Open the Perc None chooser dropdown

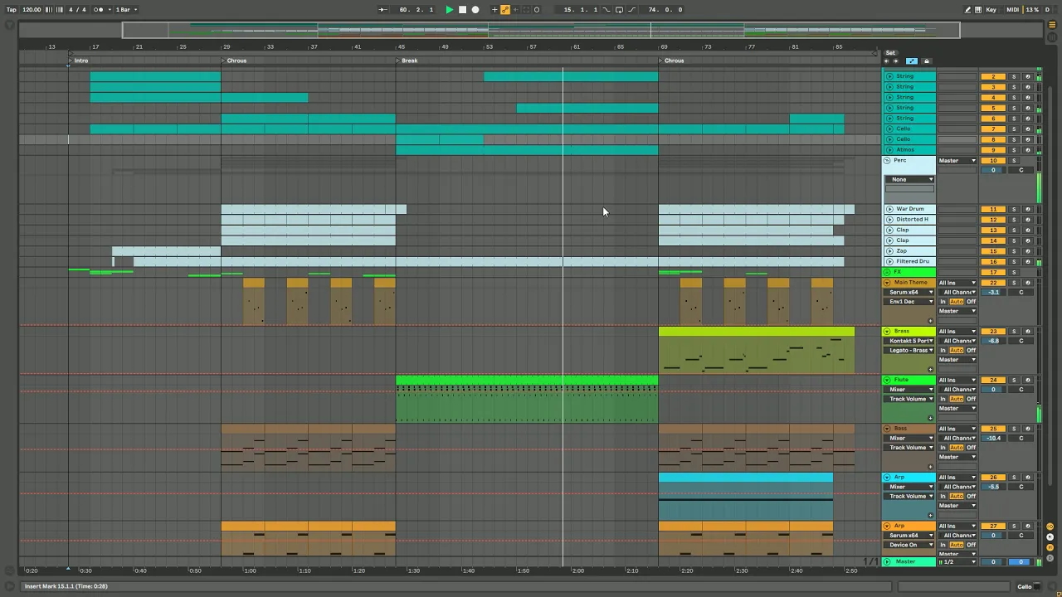pos(909,179)
